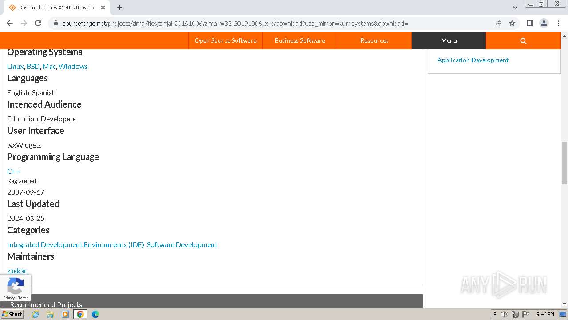Open the Mac operating system link

(49, 66)
